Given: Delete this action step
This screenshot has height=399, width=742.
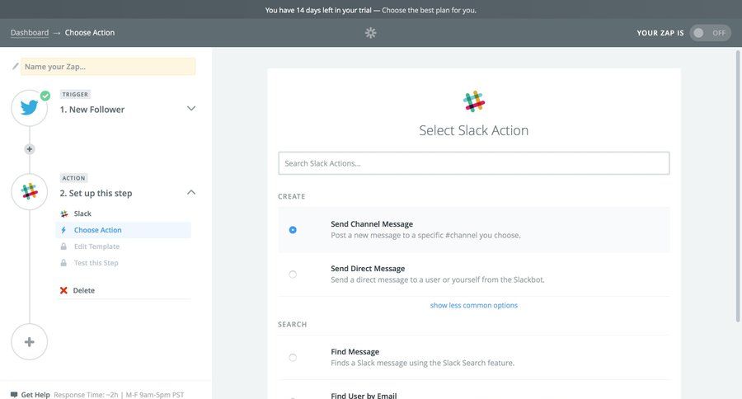Looking at the screenshot, I should 84,290.
